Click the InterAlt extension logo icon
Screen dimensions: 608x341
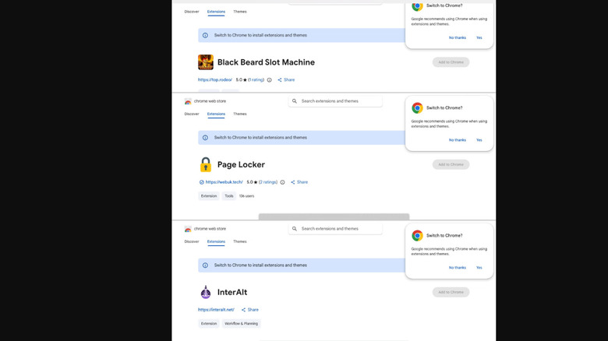pyautogui.click(x=206, y=292)
